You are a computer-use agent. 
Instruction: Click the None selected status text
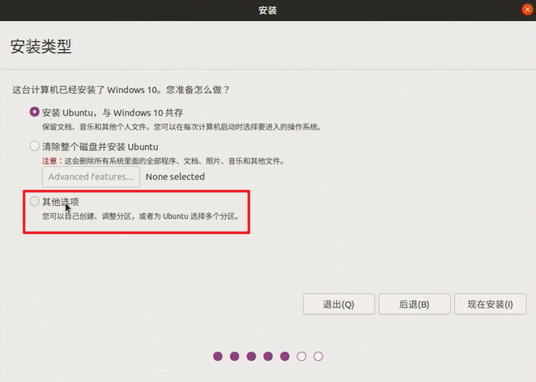175,177
